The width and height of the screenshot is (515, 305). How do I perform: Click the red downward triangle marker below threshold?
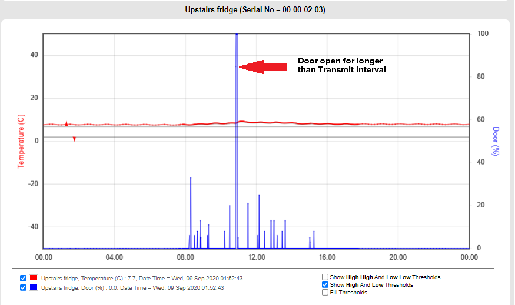coord(74,139)
